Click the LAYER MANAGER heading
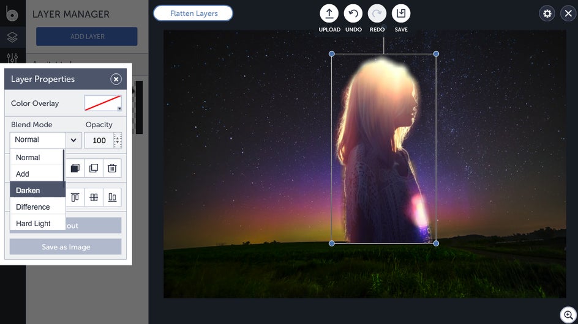Image resolution: width=578 pixels, height=324 pixels. point(71,14)
